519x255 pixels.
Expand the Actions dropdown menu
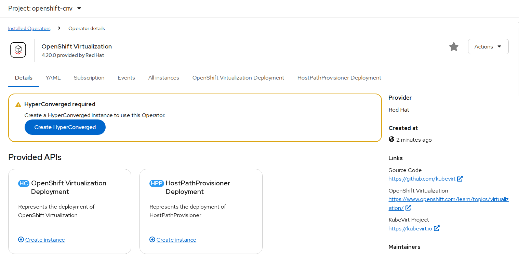488,47
